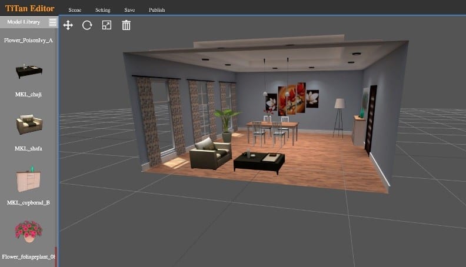
Task: Click the TiTan Editor logo
Action: pos(30,8)
